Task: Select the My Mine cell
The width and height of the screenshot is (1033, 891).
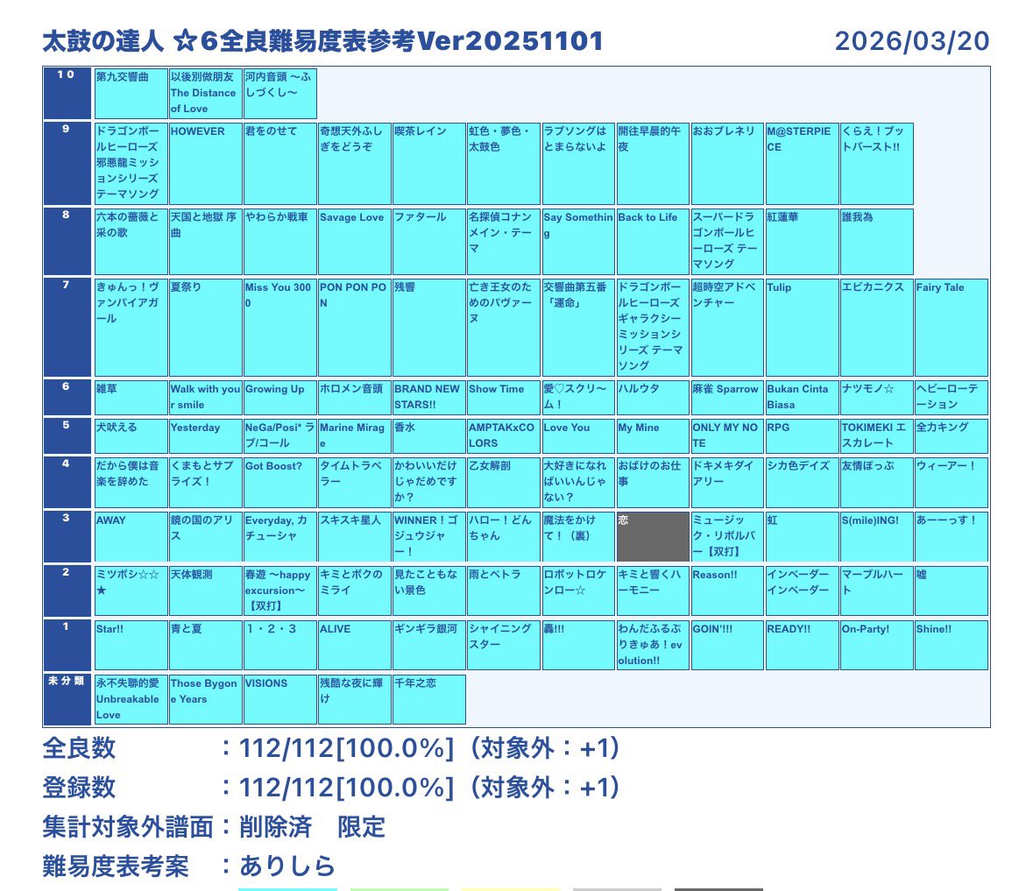Action: pyautogui.click(x=652, y=435)
